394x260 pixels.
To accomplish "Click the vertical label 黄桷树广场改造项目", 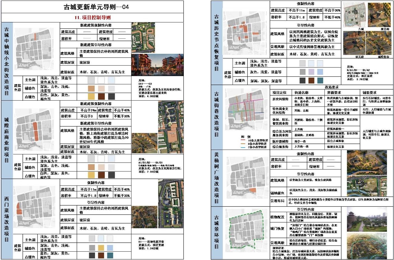I will pyautogui.click(x=216, y=178).
